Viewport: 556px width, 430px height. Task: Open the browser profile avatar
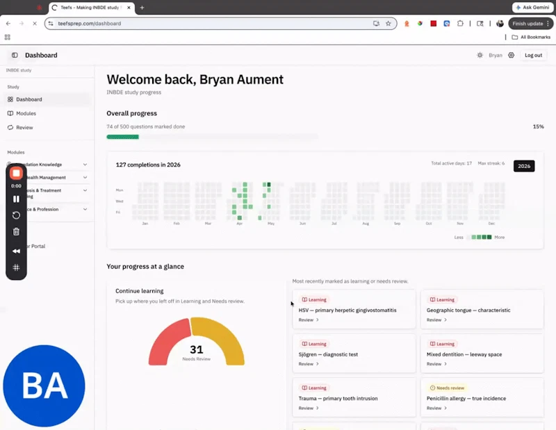click(x=500, y=24)
